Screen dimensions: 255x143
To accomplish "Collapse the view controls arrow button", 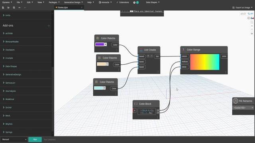I will [x=249, y=18].
